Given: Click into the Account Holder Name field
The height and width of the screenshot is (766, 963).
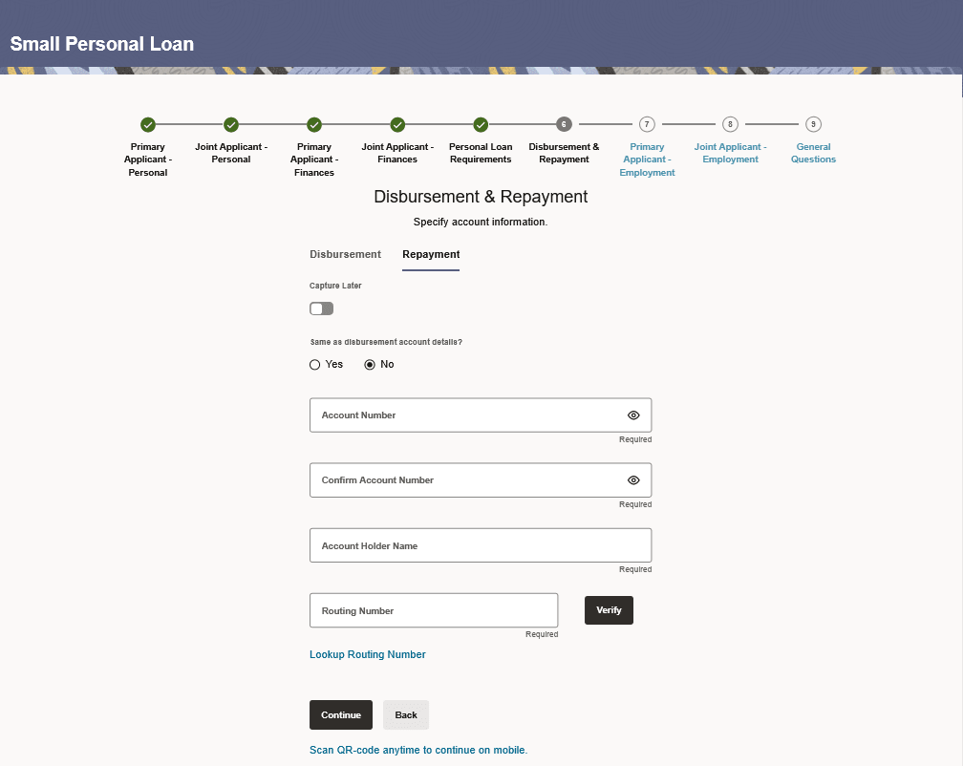Looking at the screenshot, I should [x=481, y=545].
